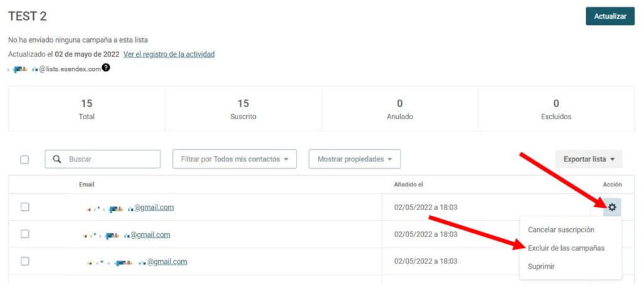Viewport: 642px width, 293px height.
Task: Click the Acción column header
Action: (612, 184)
